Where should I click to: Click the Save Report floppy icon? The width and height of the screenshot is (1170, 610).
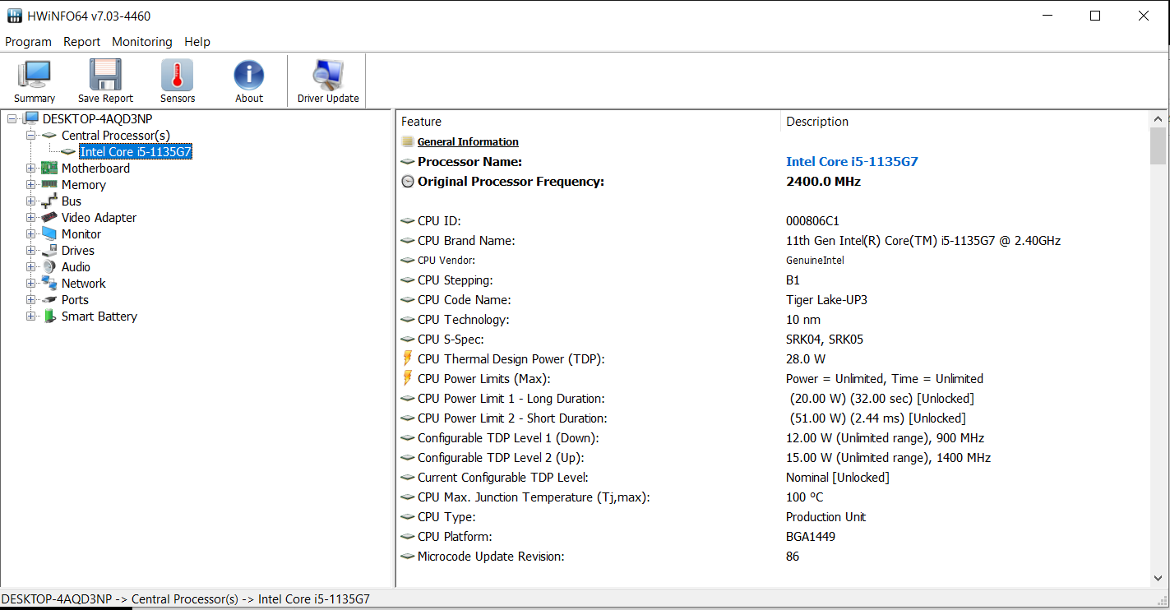tap(105, 75)
